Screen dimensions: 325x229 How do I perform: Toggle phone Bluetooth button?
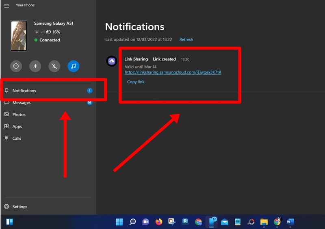(x=35, y=66)
